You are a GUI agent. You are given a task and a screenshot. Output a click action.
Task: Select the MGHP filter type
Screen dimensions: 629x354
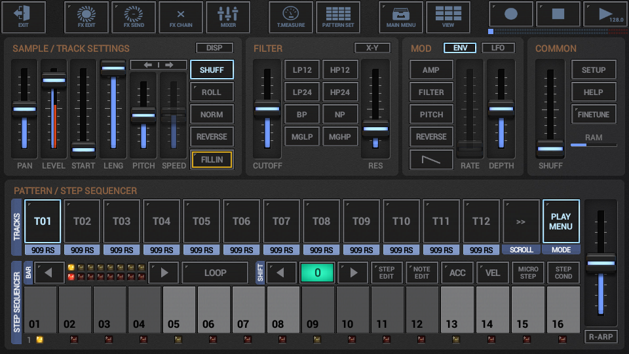340,137
